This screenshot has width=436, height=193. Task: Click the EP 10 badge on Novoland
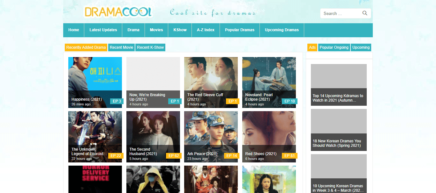click(x=289, y=101)
